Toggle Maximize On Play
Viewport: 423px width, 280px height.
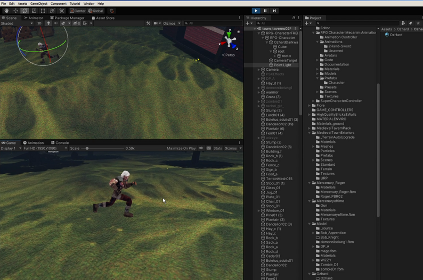click(181, 148)
